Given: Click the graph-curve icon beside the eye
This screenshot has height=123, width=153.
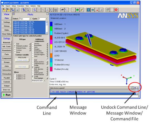Looking at the screenshot, I should coord(67,10).
